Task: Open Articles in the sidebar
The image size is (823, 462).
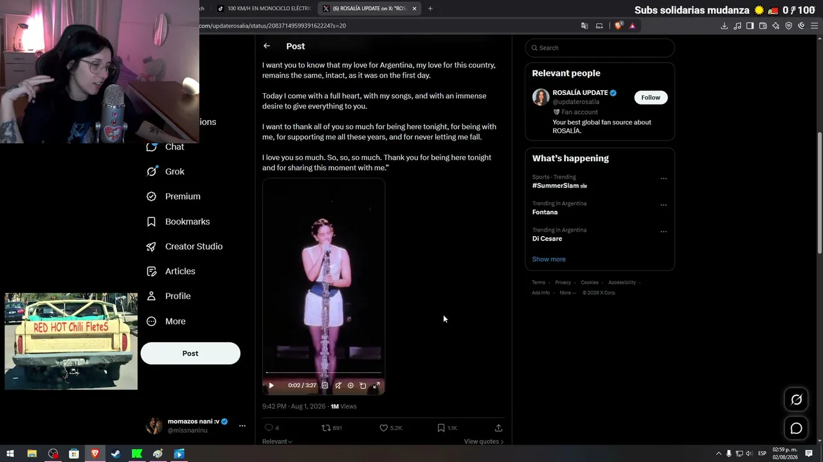Action: coord(170,271)
